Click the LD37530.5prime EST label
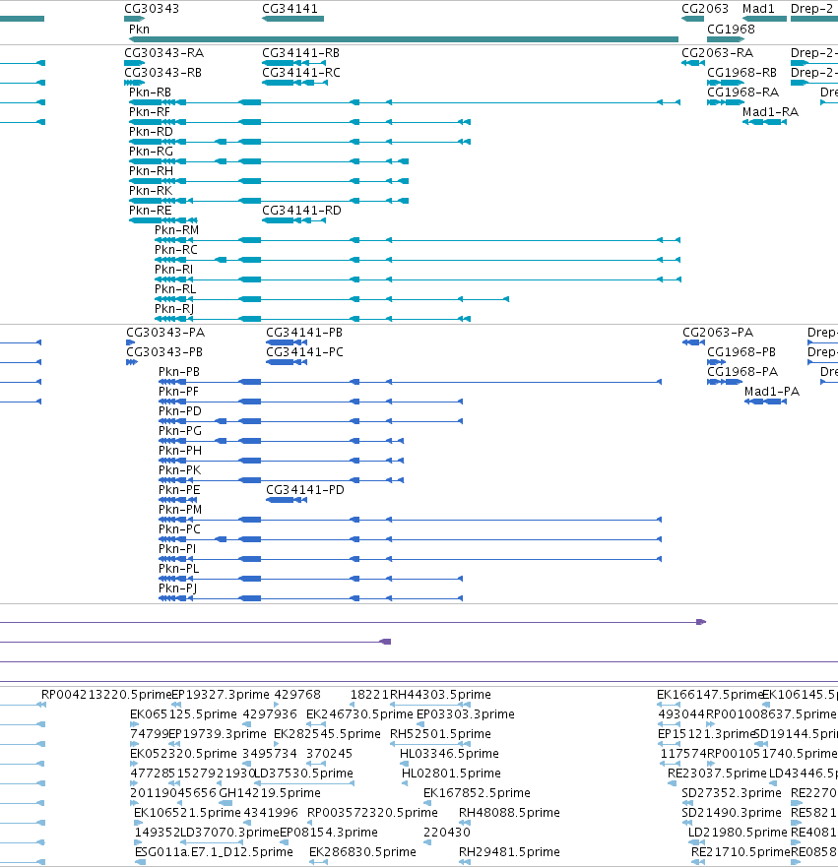The width and height of the screenshot is (838, 867). 303,773
